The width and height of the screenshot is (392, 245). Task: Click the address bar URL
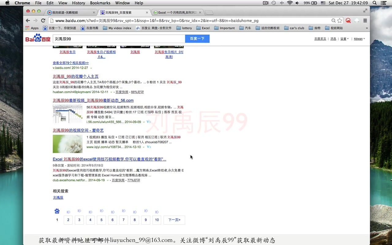pos(157,21)
